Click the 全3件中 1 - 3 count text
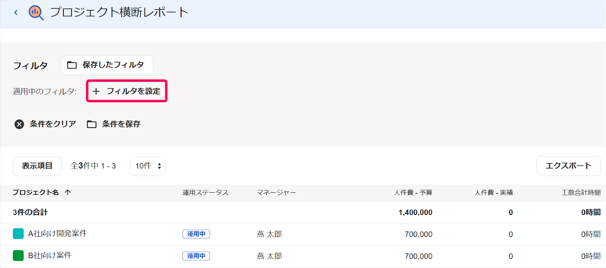The image size is (606, 268). [93, 166]
